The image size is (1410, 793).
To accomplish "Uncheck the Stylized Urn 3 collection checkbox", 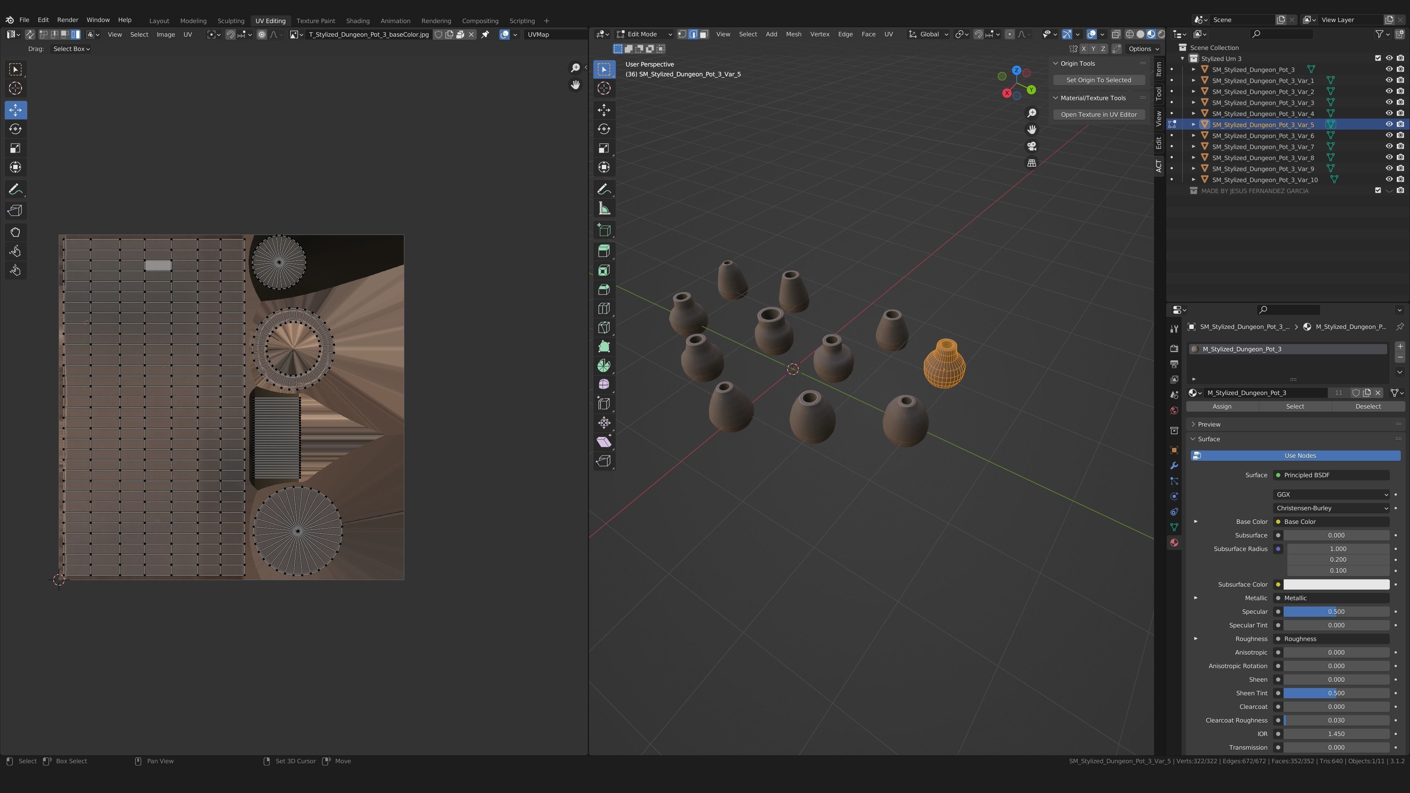I will [x=1378, y=59].
